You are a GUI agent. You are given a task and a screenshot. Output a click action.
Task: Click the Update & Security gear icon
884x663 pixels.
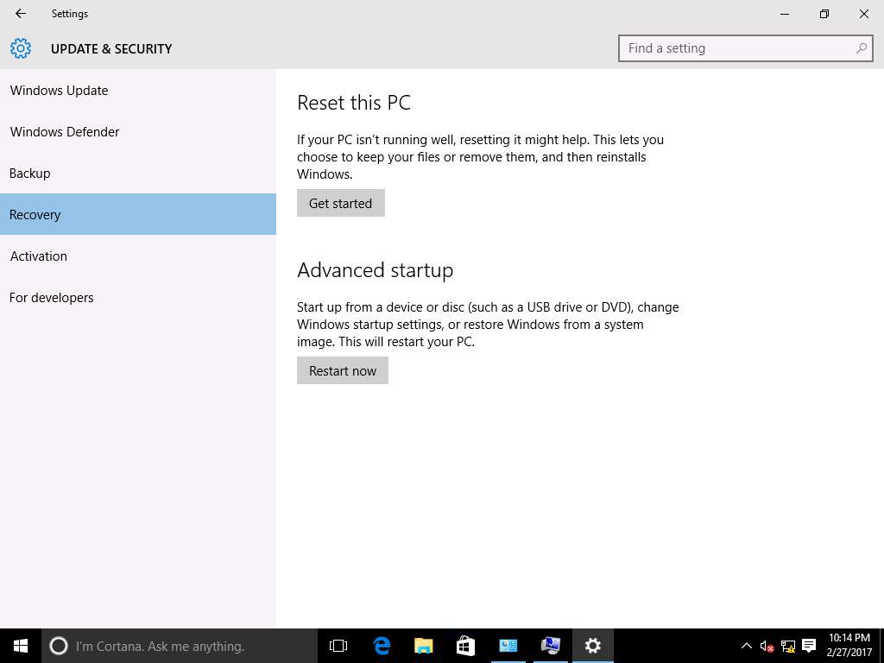click(x=21, y=49)
